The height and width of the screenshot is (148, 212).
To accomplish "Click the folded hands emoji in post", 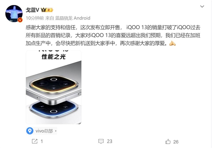I will coord(172,43).
